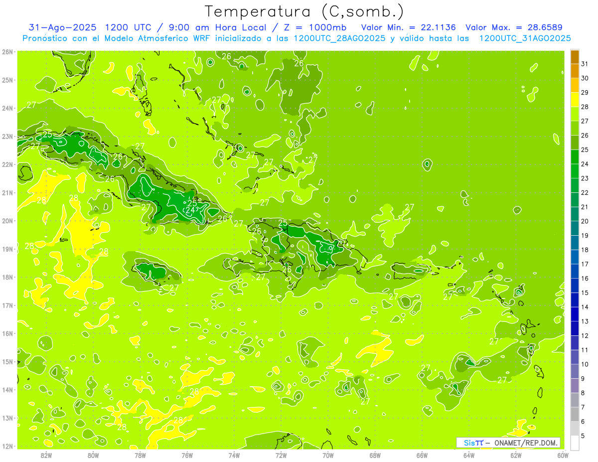Click colorbar value label '20'
This screenshot has height=462, width=598.
585,221
